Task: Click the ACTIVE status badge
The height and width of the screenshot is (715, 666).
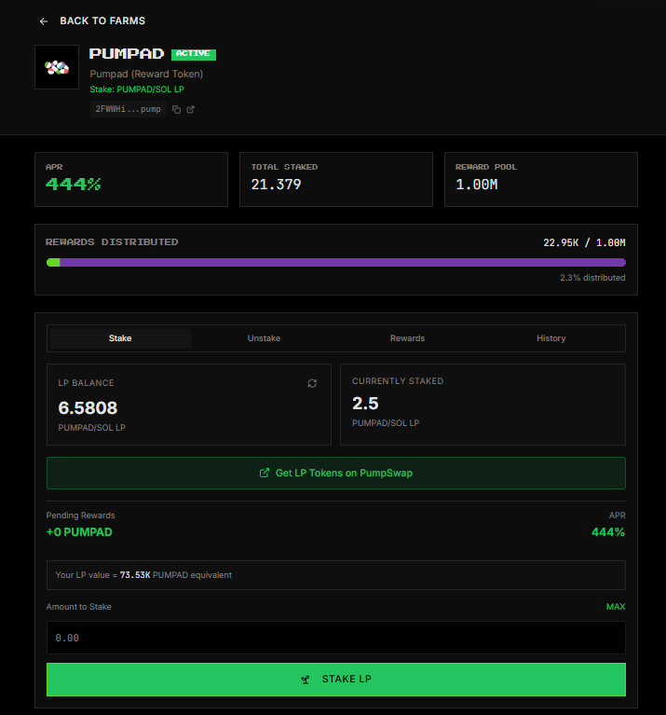Action: 194,54
